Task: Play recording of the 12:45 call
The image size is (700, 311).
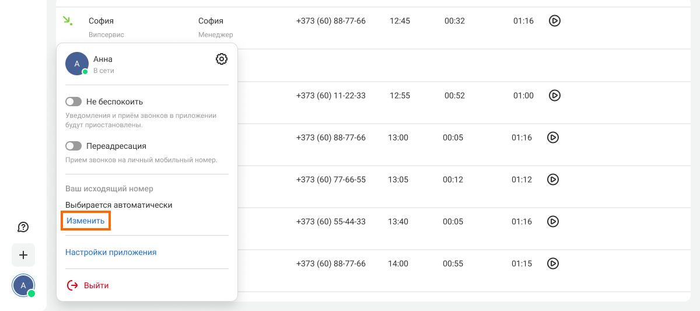Action: click(x=555, y=21)
